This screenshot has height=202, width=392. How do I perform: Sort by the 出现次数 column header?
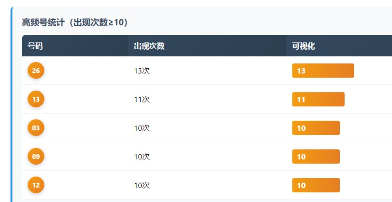click(149, 46)
